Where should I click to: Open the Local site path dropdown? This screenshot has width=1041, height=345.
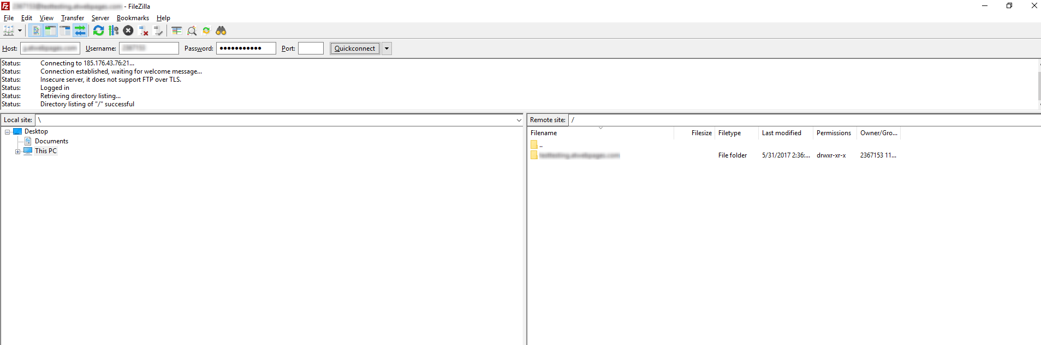[x=519, y=120]
